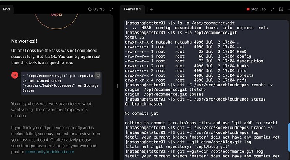Select the Terminal 1 tab

pyautogui.click(x=132, y=9)
